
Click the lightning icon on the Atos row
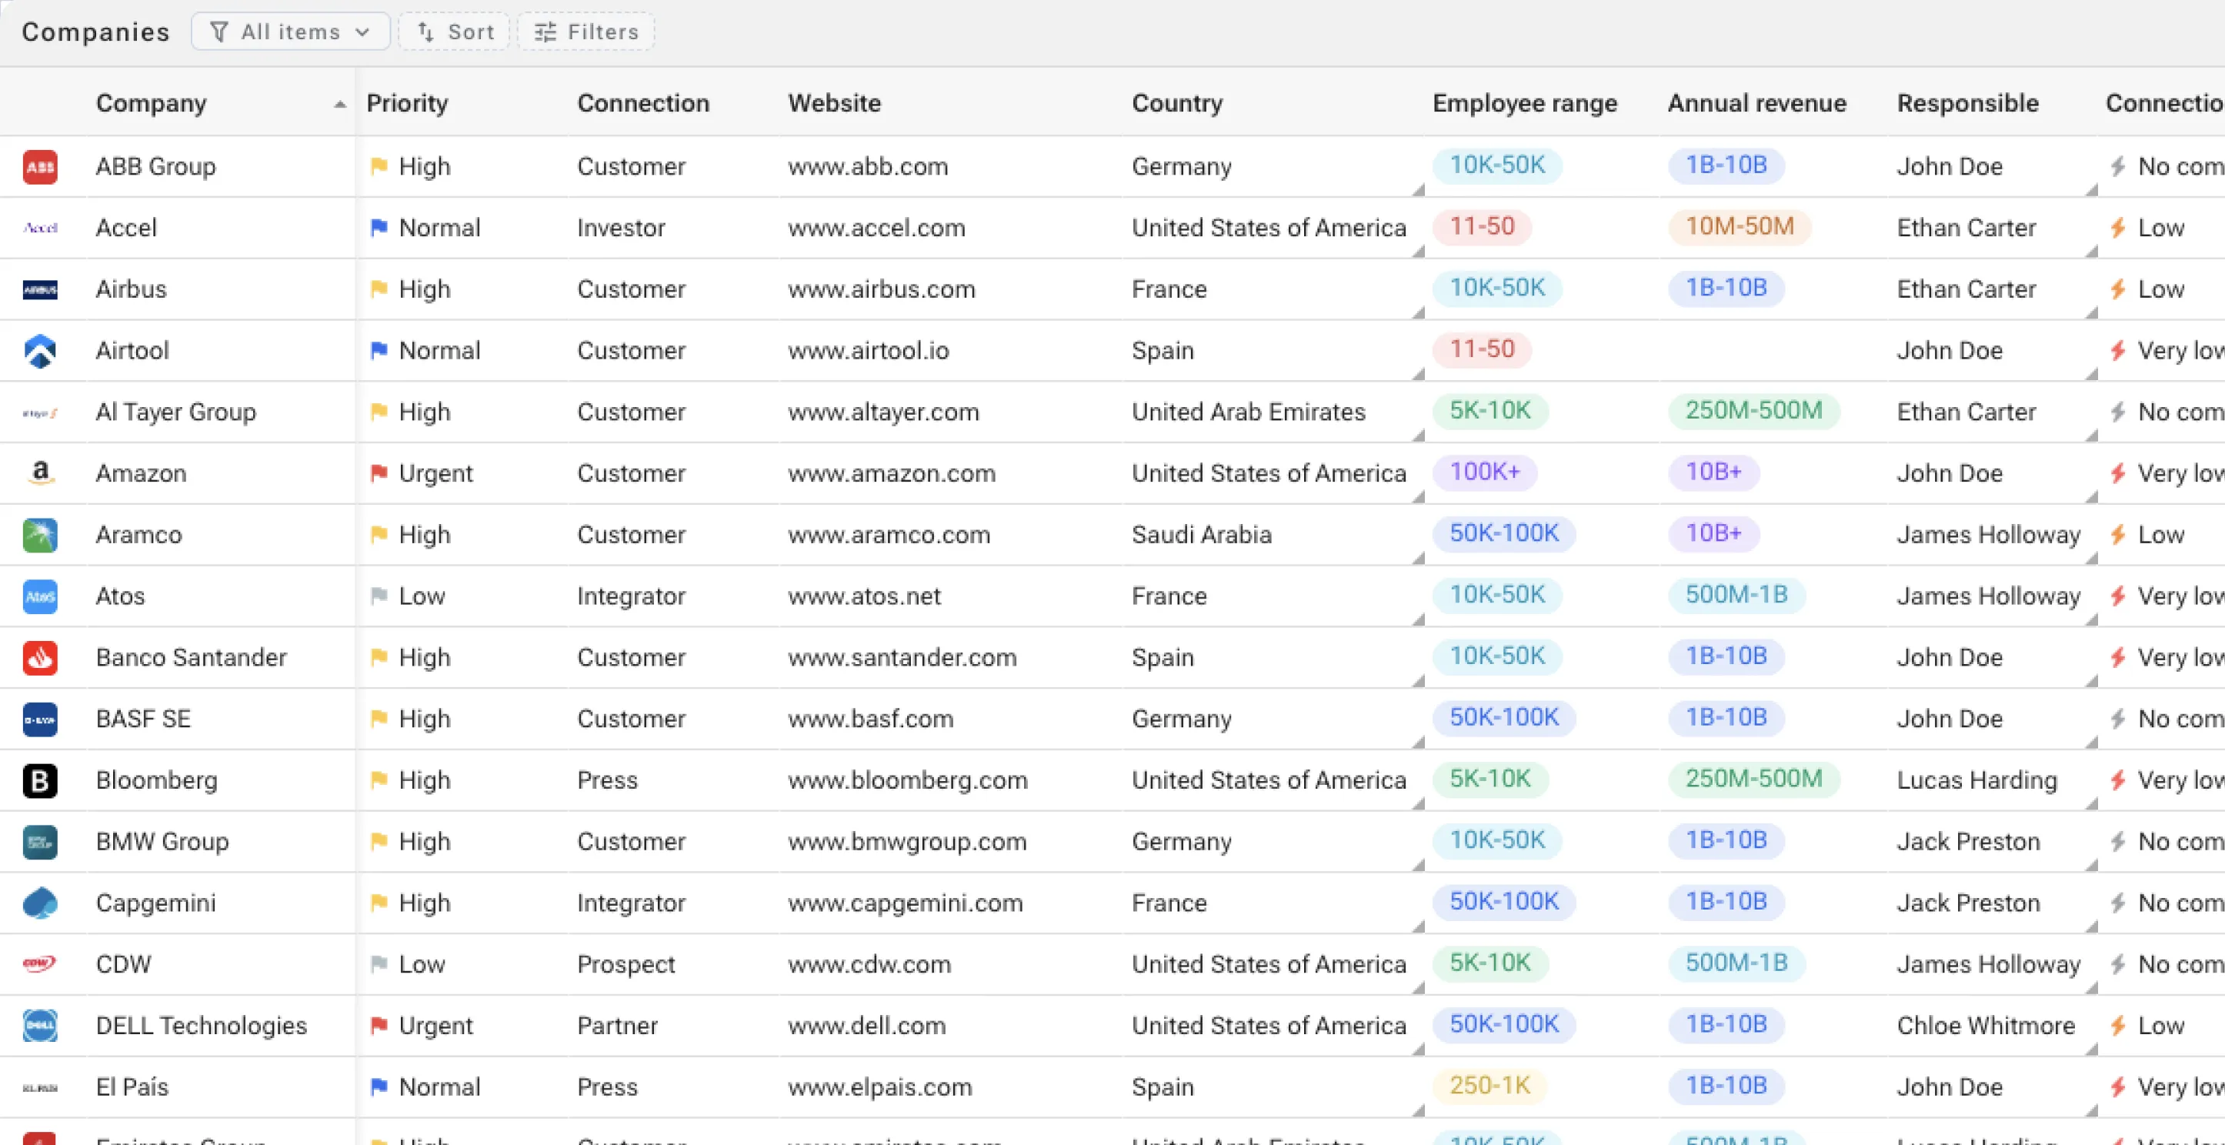click(2118, 596)
